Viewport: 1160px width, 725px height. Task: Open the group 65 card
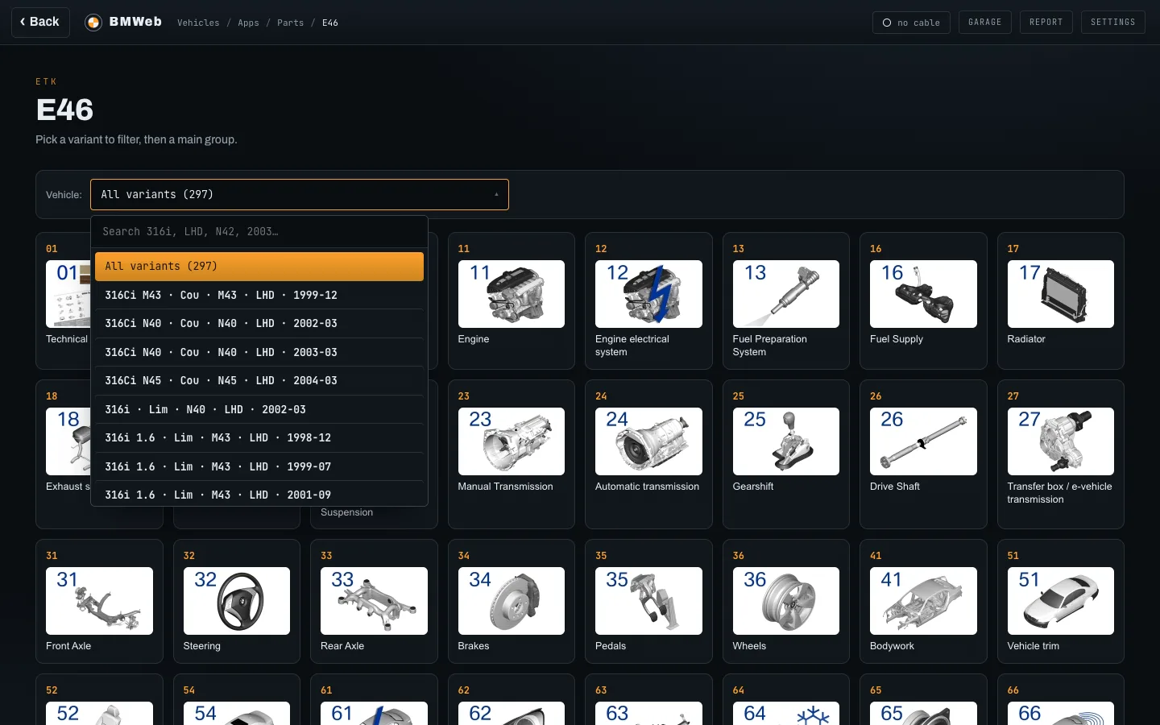click(923, 700)
